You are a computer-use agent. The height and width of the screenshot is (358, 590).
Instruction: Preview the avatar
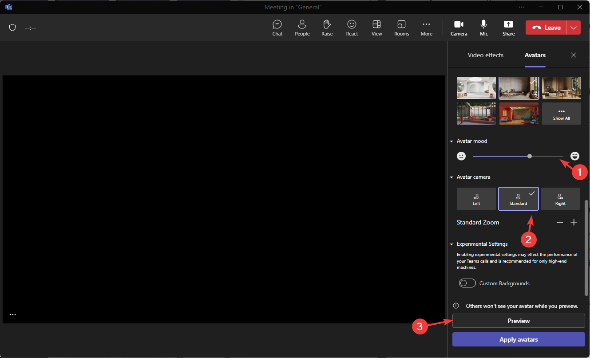pos(519,321)
